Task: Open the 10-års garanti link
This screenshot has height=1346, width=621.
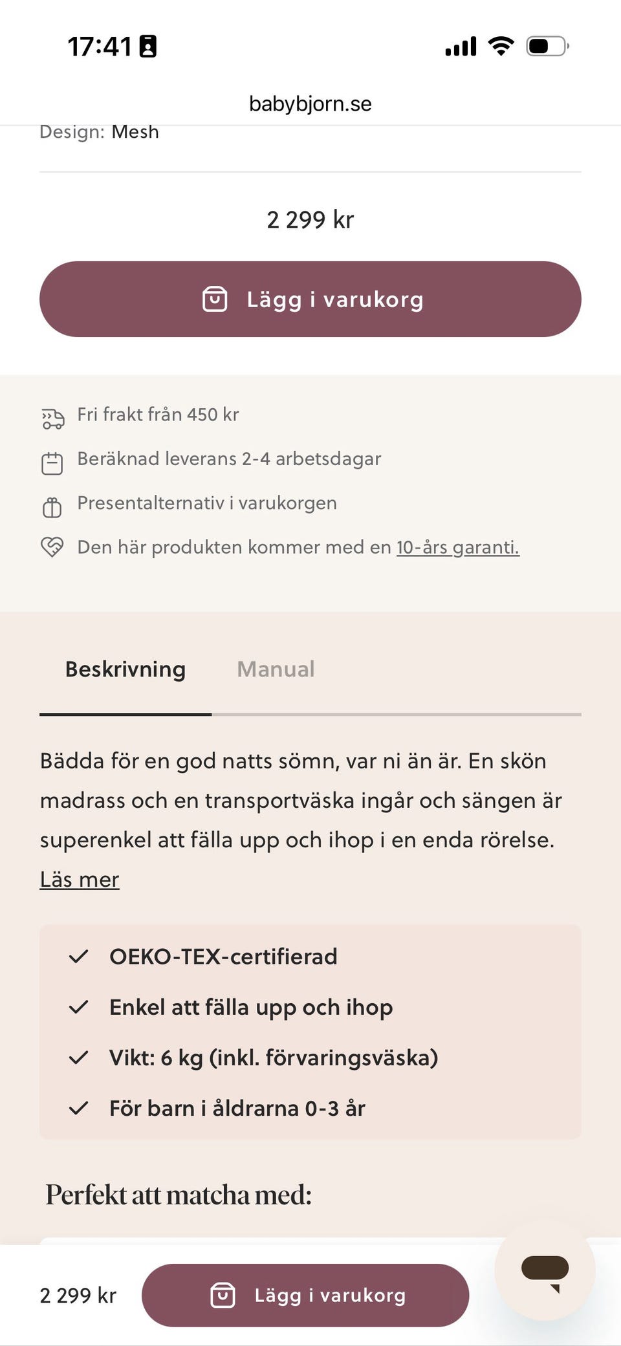Action: 457,547
